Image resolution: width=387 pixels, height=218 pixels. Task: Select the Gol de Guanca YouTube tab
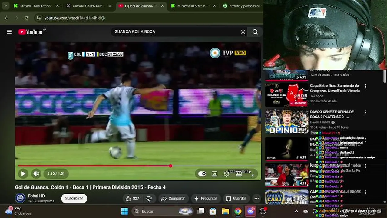[x=141, y=6]
